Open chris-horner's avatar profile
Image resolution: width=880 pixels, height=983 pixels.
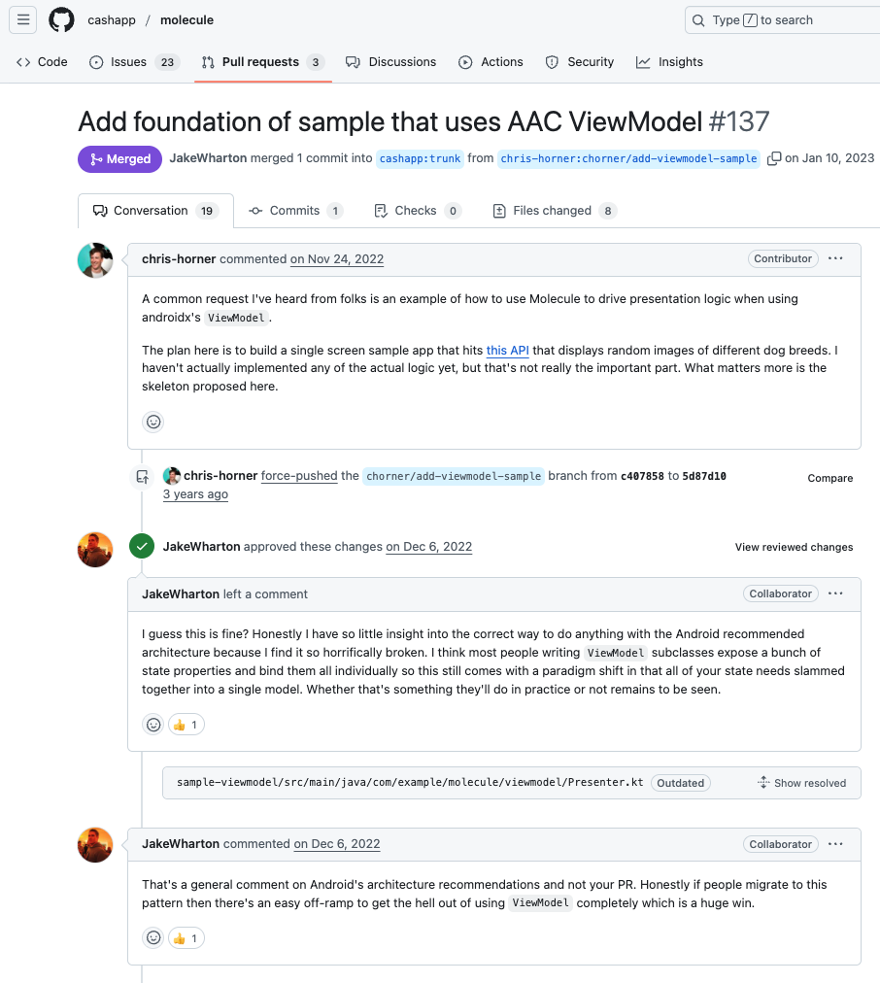95,260
